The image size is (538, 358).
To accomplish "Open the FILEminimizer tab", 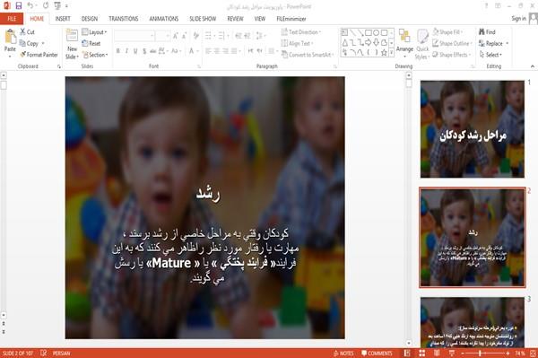I will [x=291, y=19].
